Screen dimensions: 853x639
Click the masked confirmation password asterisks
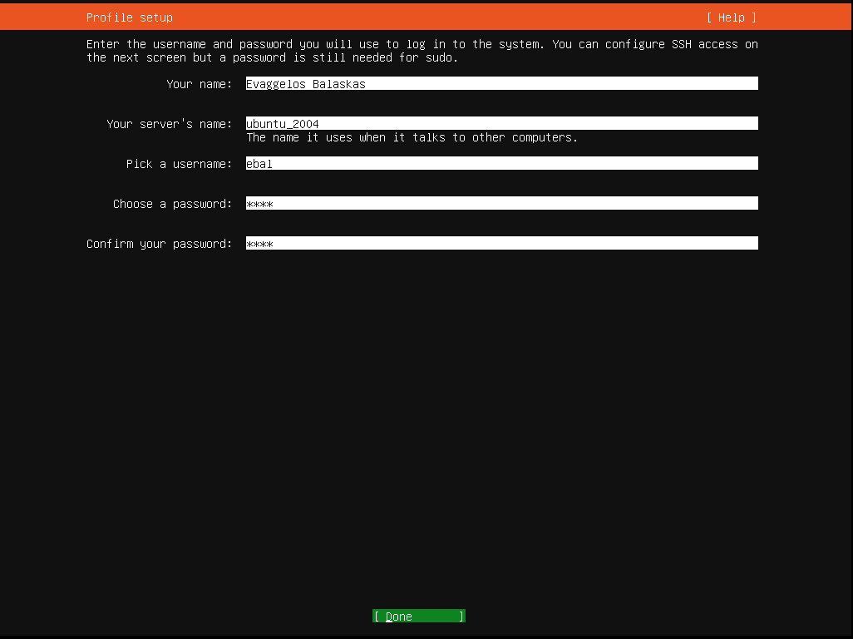click(259, 243)
